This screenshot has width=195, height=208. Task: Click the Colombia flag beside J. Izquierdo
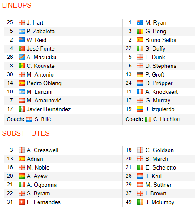(x=140, y=109)
